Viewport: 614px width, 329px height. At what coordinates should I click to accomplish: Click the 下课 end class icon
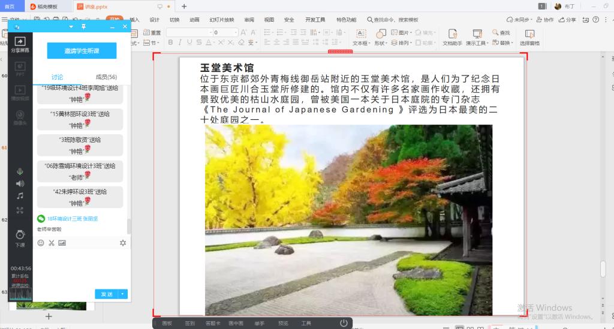click(x=20, y=239)
